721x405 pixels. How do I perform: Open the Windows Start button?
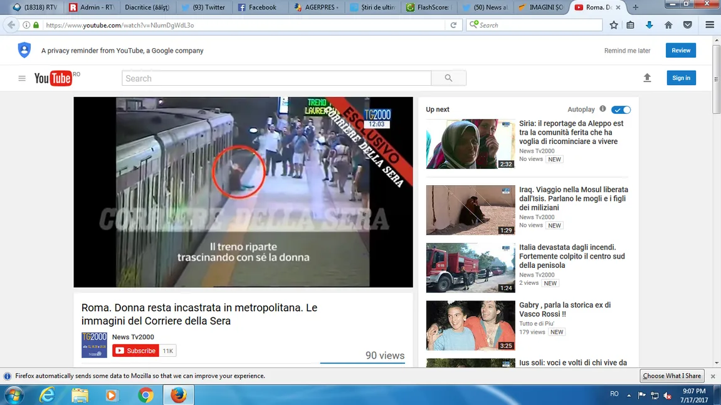pos(14,395)
